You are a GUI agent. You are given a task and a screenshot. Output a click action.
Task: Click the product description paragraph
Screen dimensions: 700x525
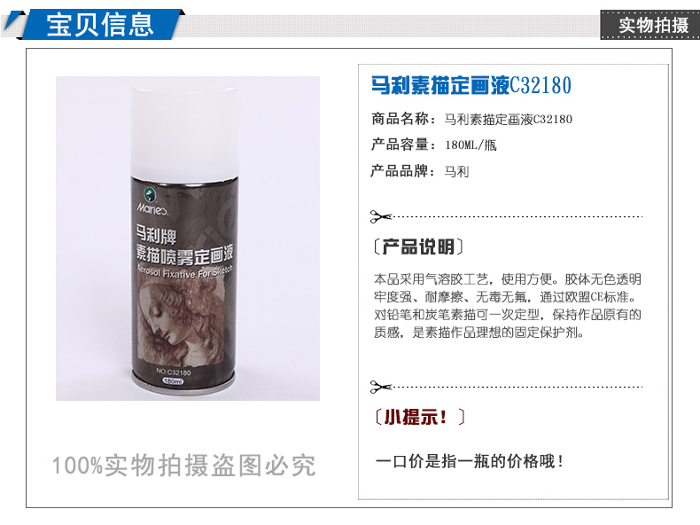[x=508, y=306]
